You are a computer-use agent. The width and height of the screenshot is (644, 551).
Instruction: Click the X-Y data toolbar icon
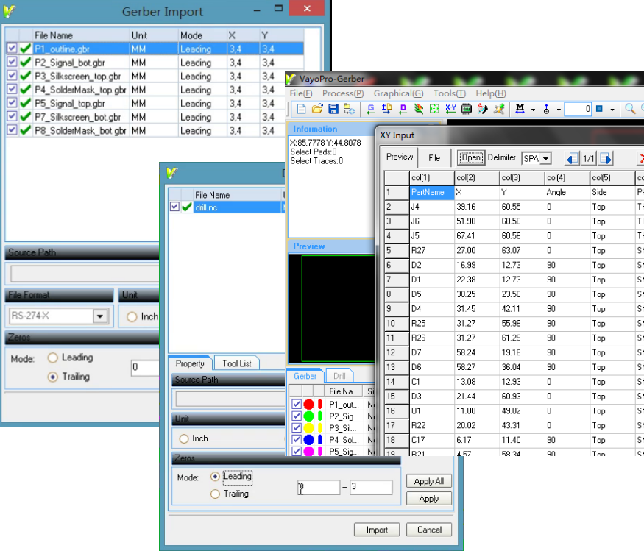coord(450,109)
